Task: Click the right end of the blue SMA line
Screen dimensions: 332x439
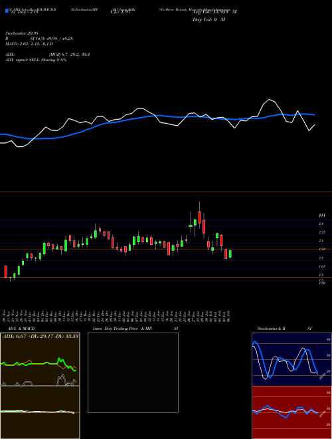Action: (315, 115)
